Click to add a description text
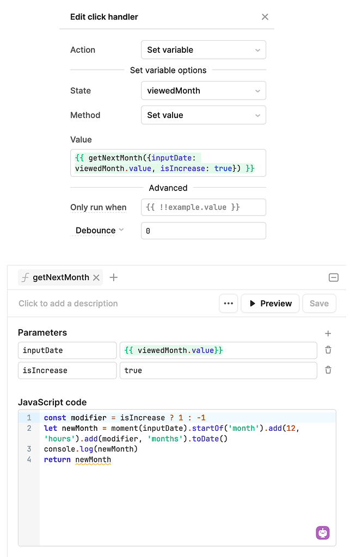The image size is (350, 557). (x=68, y=304)
